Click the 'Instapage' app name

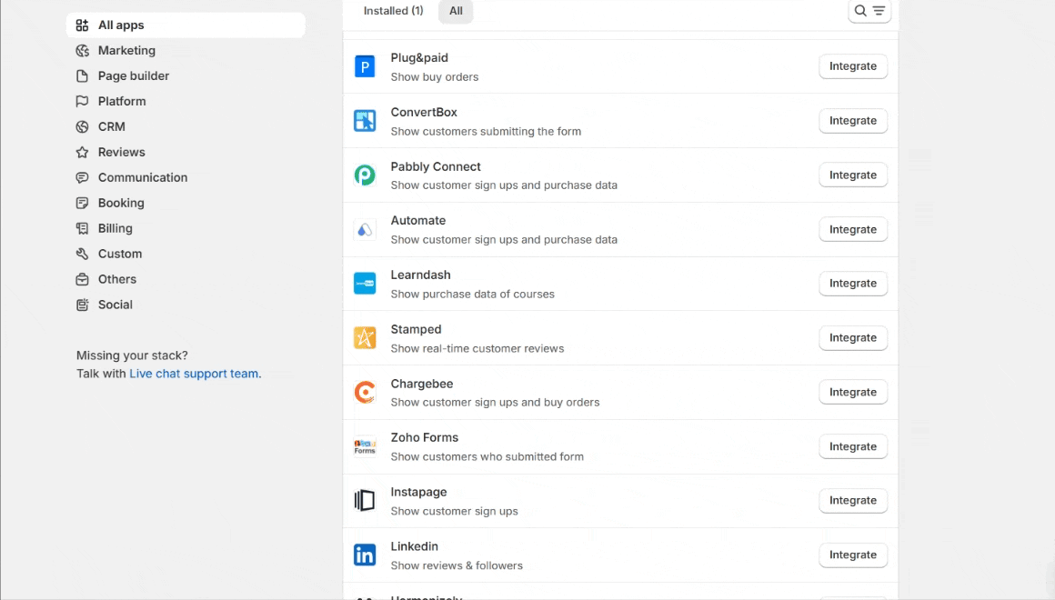pos(418,492)
